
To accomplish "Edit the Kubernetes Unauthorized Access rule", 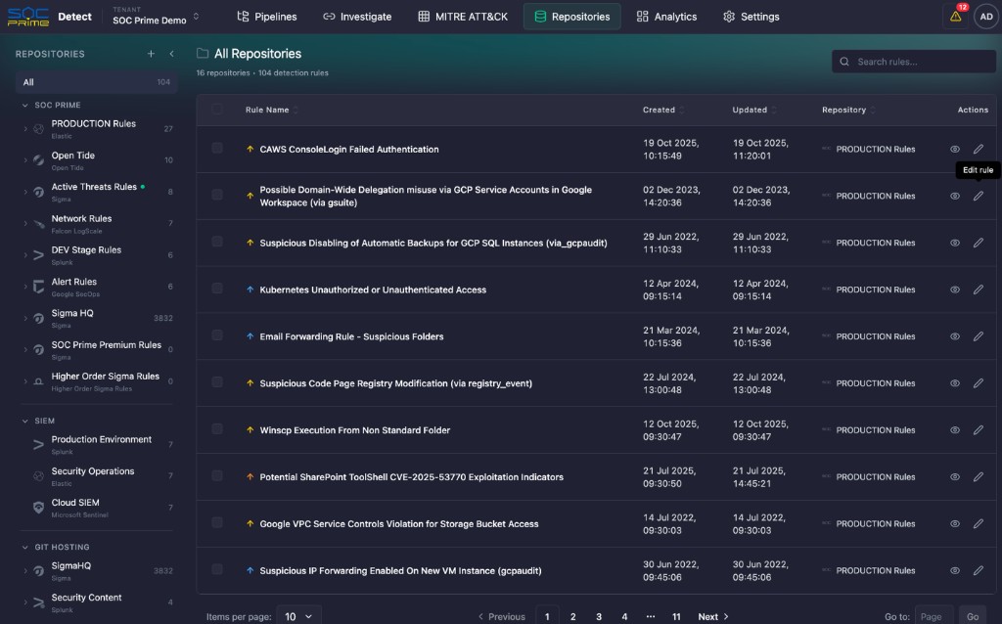I will (x=978, y=290).
